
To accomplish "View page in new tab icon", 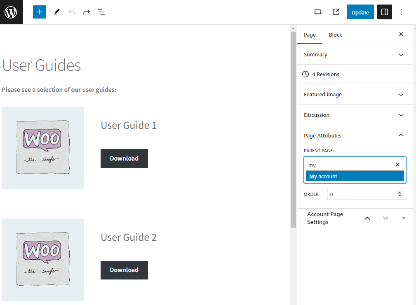I will point(336,12).
